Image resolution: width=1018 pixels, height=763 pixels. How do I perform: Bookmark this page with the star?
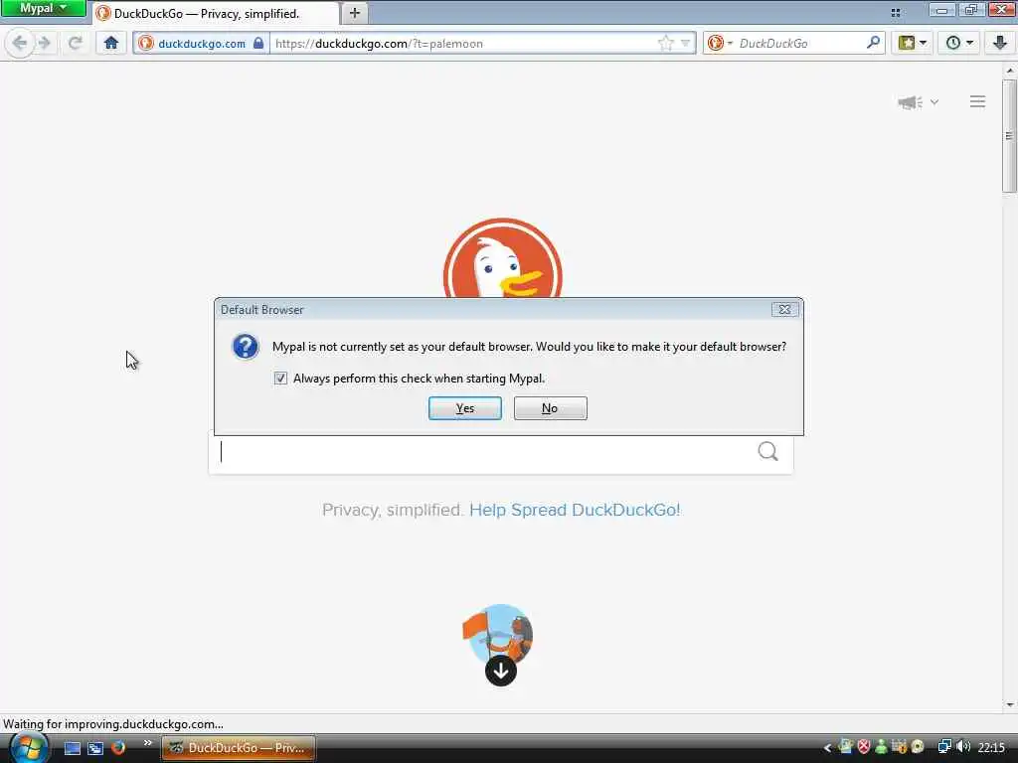point(665,44)
